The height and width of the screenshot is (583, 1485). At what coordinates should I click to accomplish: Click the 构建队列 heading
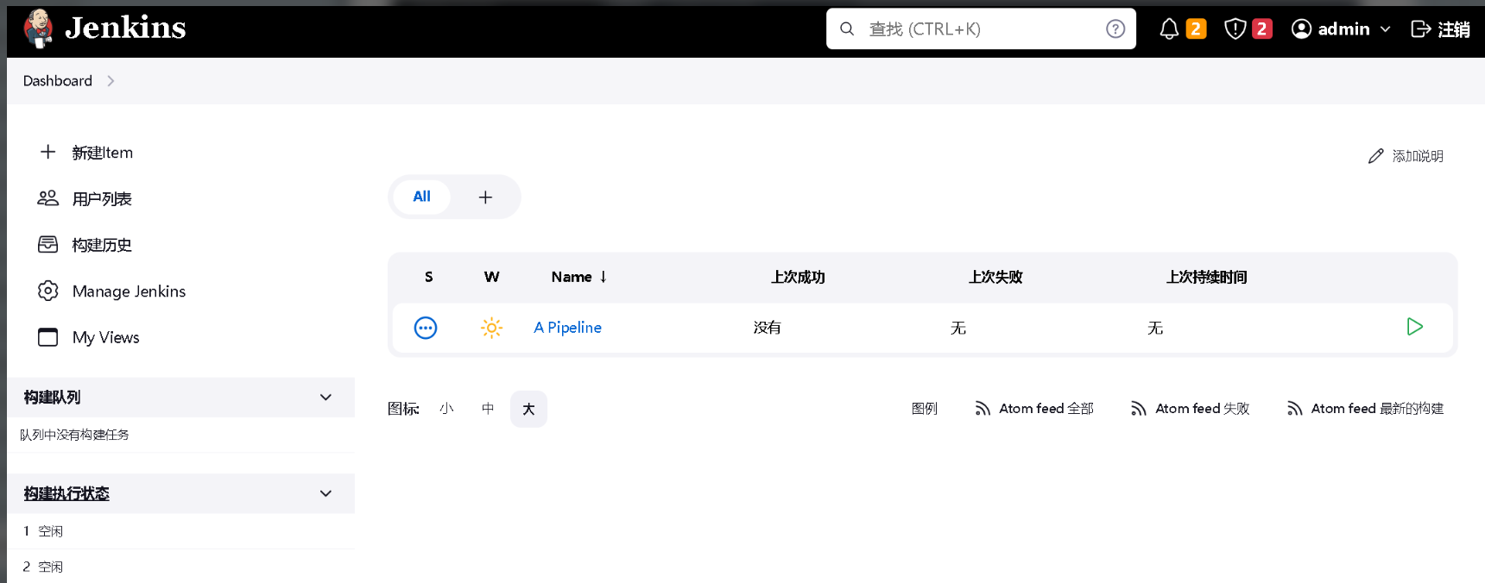tap(52, 398)
